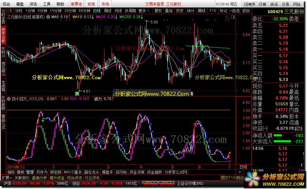Image resolution: width=307 pixels, height=189 pixels.
Task: Switch to 分时 chart period
Action: (x=18, y=11)
